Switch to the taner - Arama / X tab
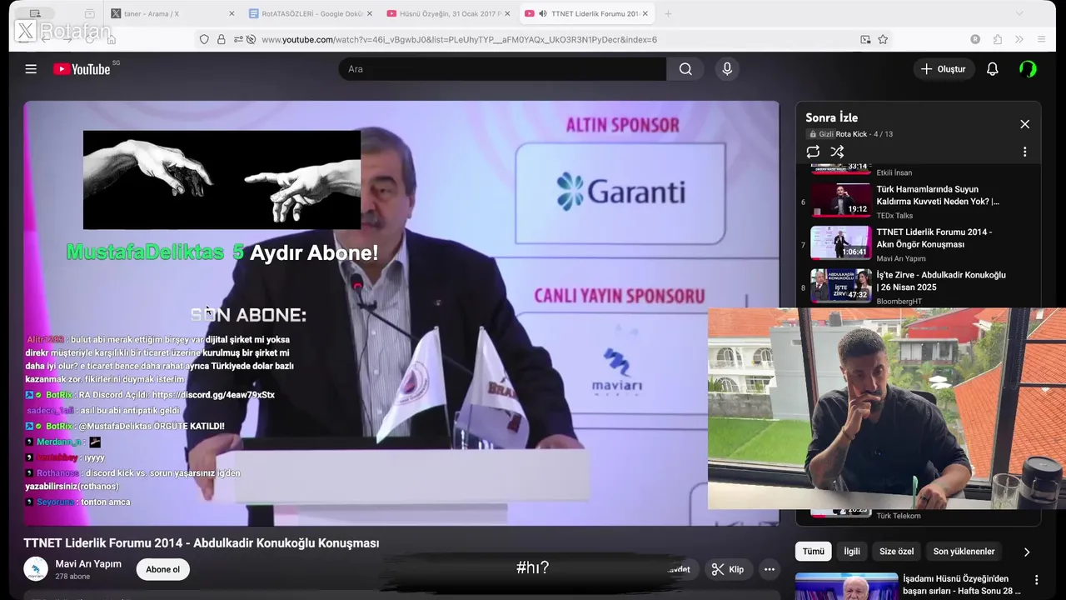Viewport: 1066px width, 600px height. [173, 14]
